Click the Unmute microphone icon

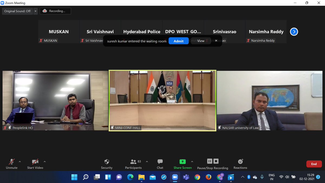coord(12,162)
